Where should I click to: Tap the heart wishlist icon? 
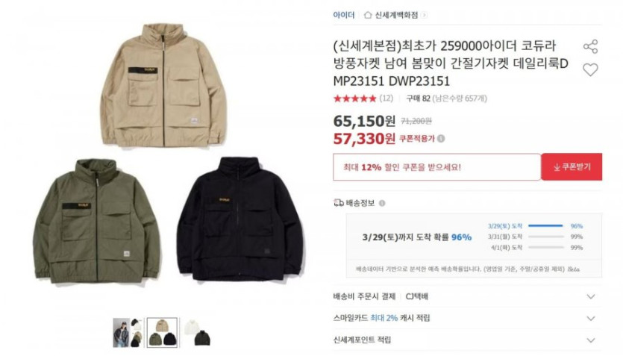[x=590, y=69]
